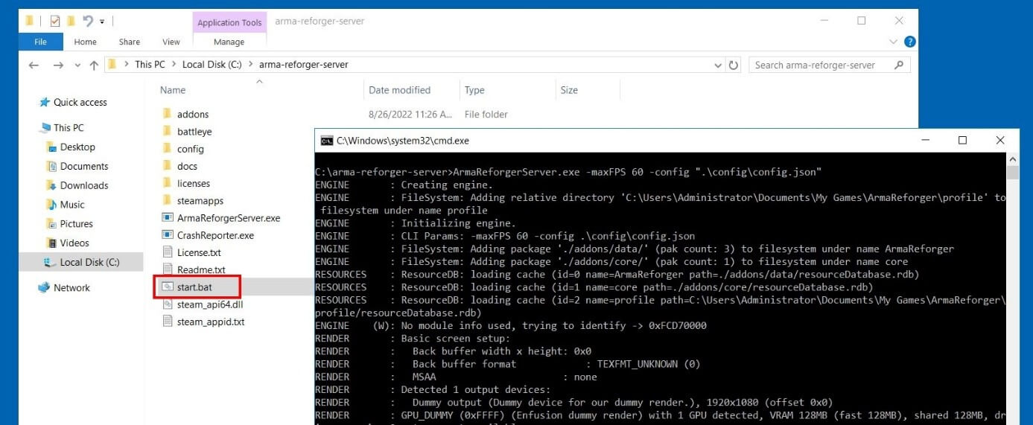Image resolution: width=1033 pixels, height=425 pixels.
Task: Open Customize Quick Access Toolbar dropdown
Action: (x=102, y=22)
